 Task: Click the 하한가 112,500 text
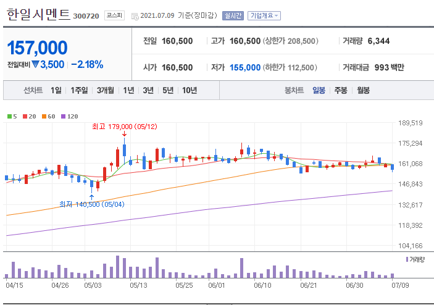290,67
